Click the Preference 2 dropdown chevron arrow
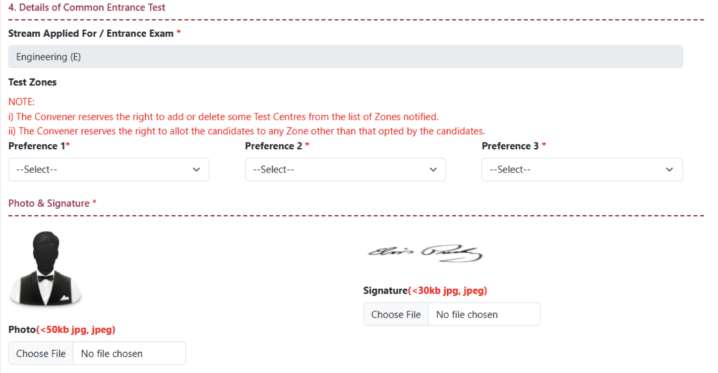 (x=433, y=170)
